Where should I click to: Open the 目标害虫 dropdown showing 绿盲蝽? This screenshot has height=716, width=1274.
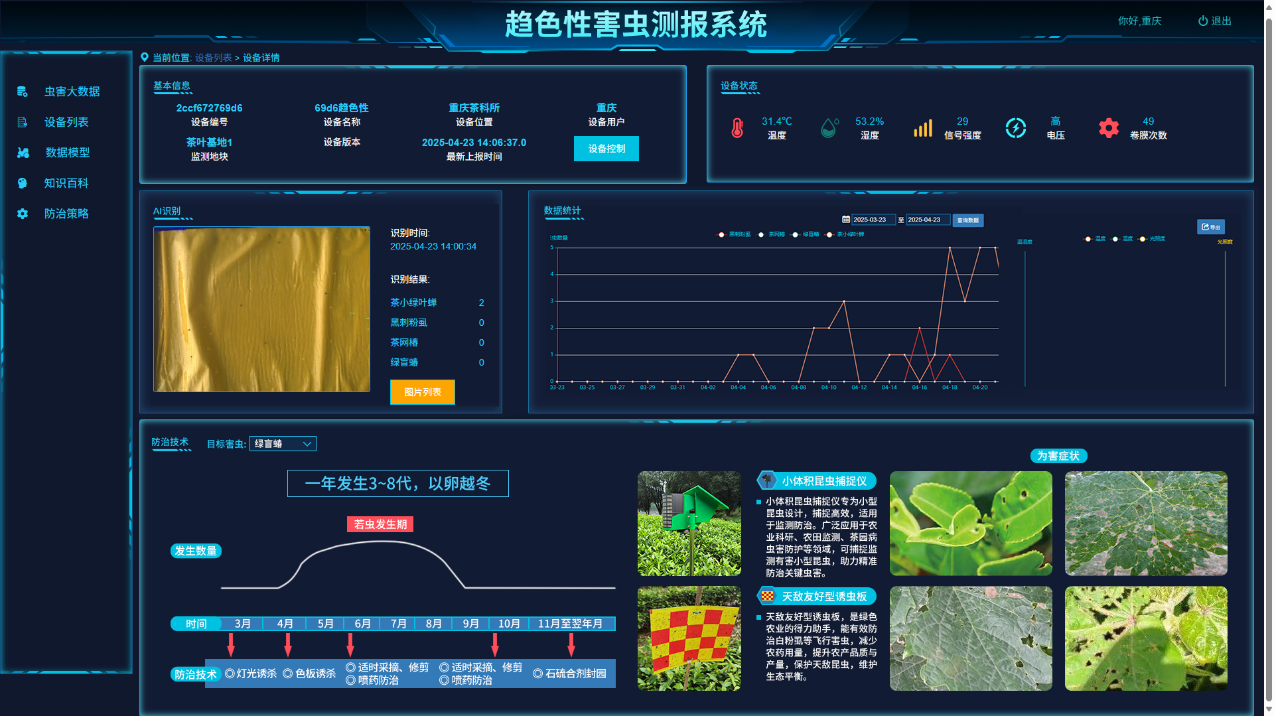pyautogui.click(x=283, y=444)
